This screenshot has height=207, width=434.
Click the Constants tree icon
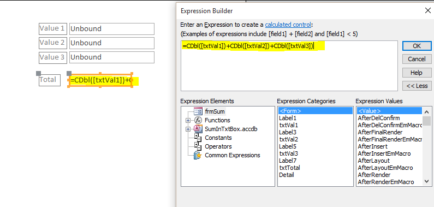[198, 138]
